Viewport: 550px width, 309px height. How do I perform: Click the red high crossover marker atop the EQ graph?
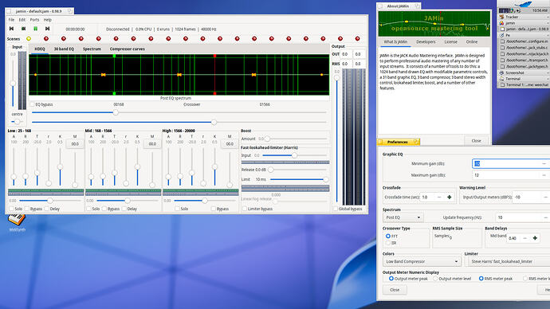tap(214, 56)
